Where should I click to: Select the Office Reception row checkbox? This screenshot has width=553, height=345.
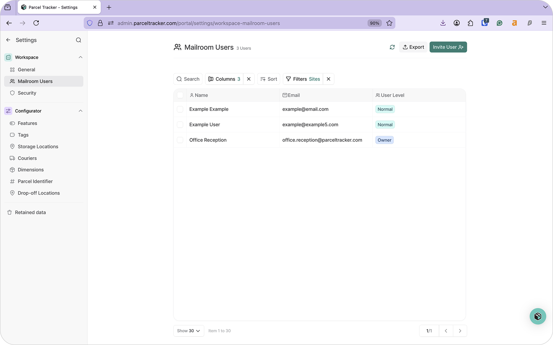(180, 140)
